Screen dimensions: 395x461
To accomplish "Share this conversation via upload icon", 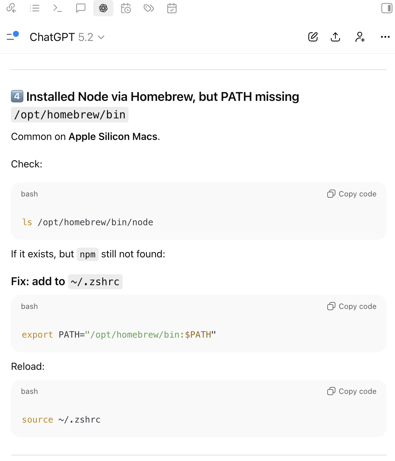I will click(335, 37).
